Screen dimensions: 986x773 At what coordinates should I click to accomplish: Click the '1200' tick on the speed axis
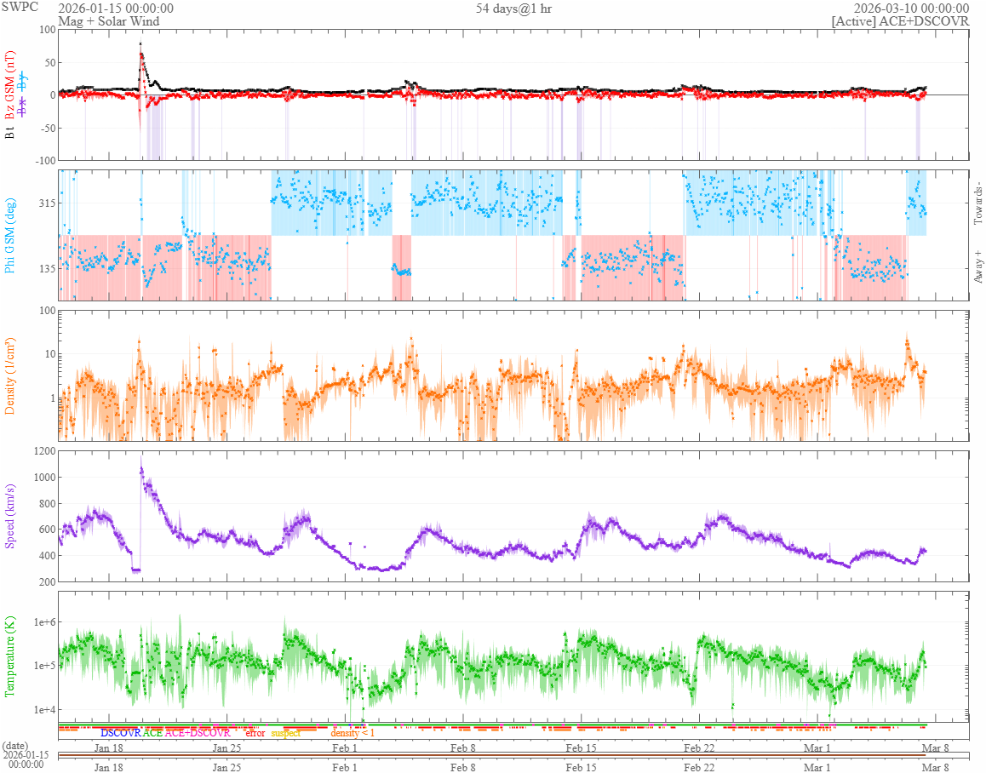pyautogui.click(x=44, y=451)
